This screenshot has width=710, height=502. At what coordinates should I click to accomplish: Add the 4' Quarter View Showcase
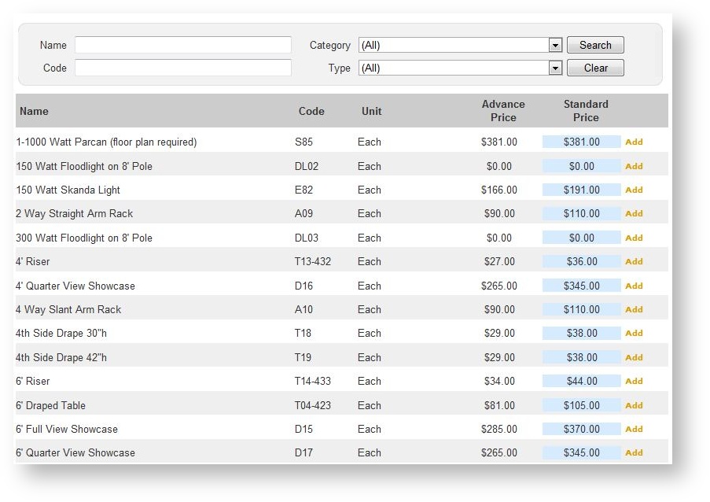[634, 286]
